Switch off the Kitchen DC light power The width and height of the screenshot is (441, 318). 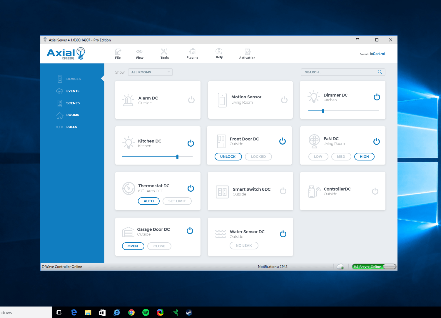pyautogui.click(x=191, y=143)
